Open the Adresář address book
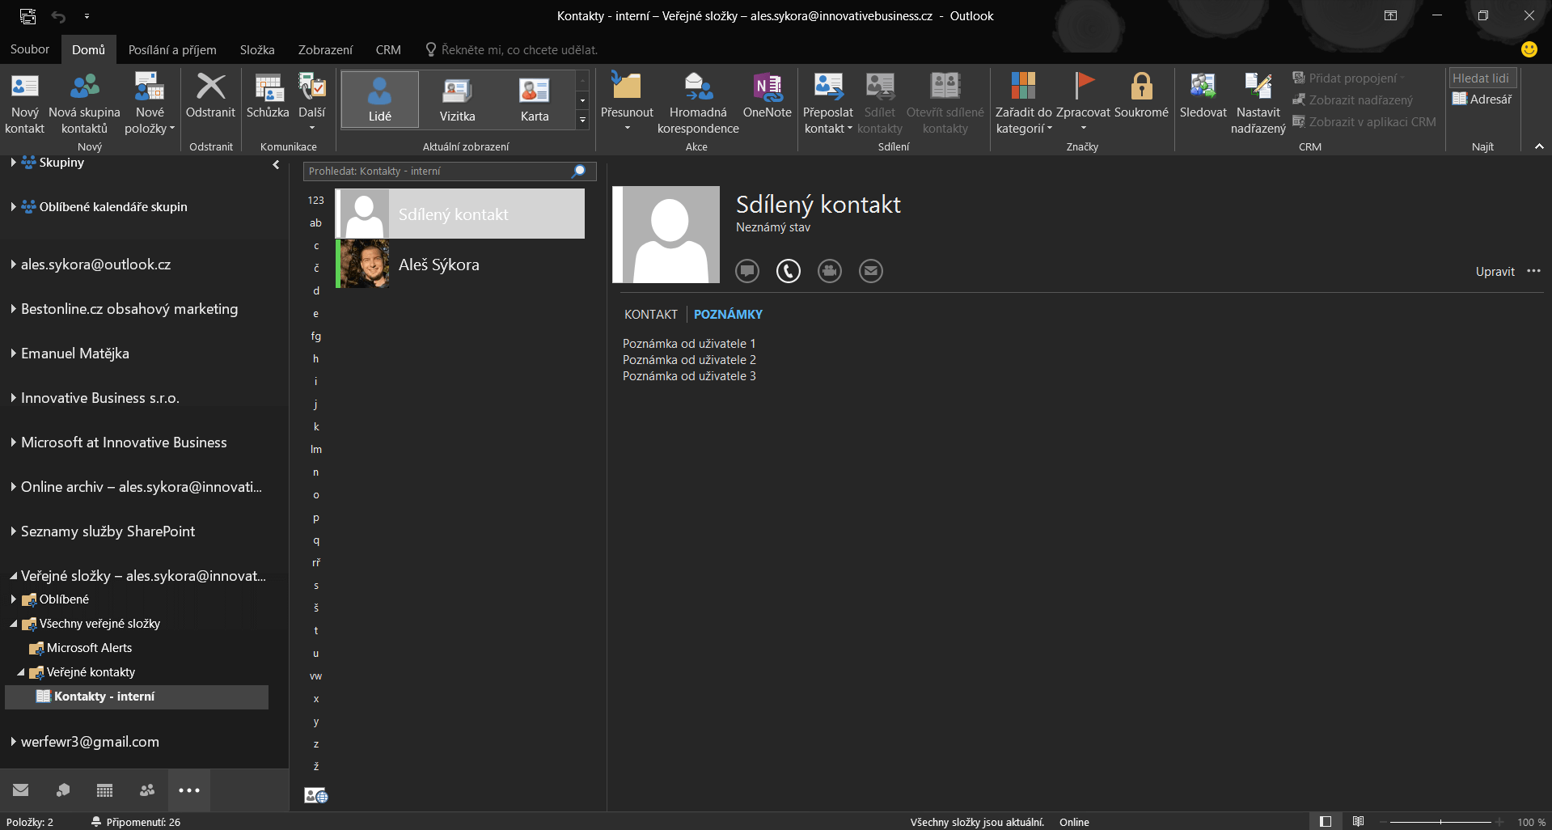 [x=1482, y=100]
